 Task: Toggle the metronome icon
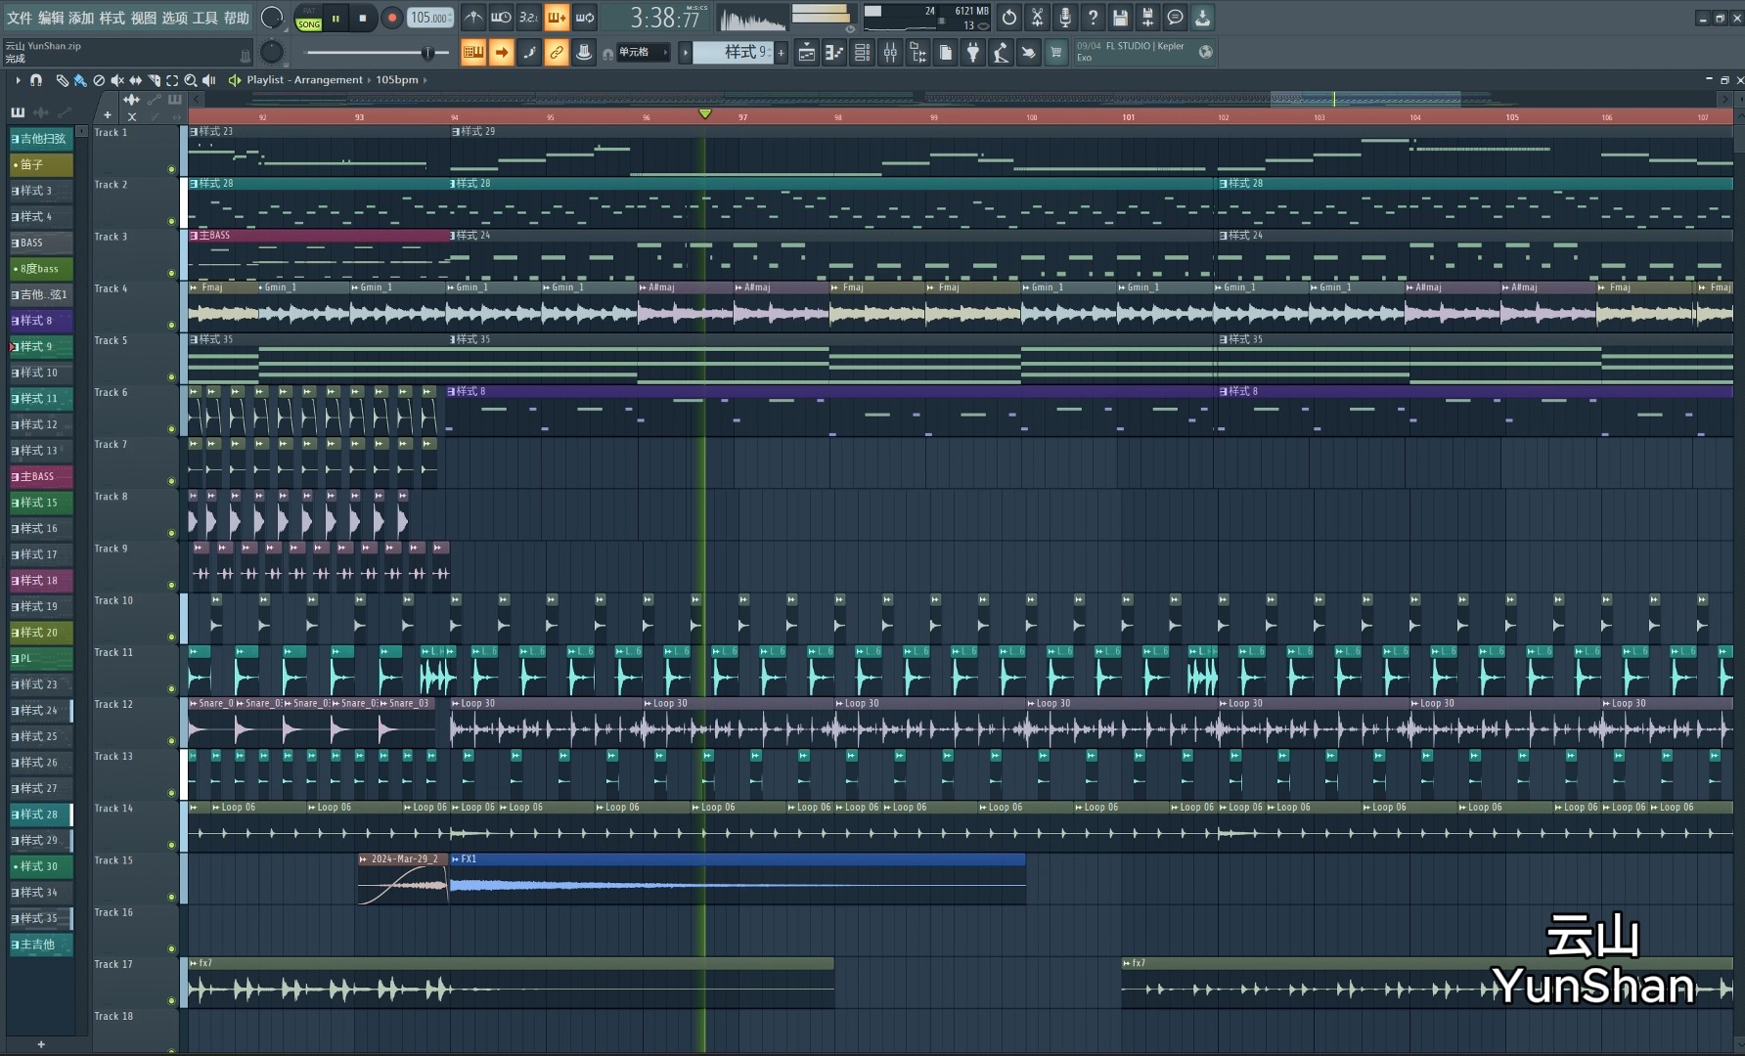click(x=472, y=17)
